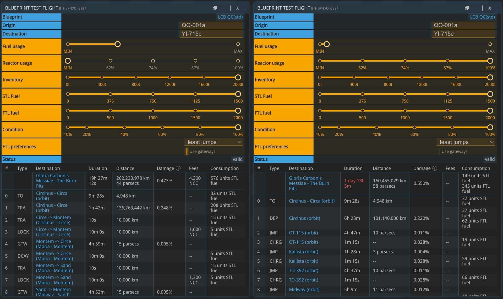Click pop-out window icon in left panel header
503x299 pixels.
pos(215,8)
